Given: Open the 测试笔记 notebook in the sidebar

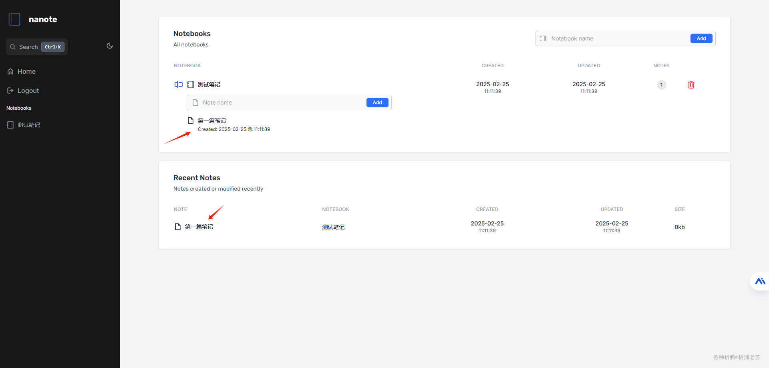Looking at the screenshot, I should 28,125.
